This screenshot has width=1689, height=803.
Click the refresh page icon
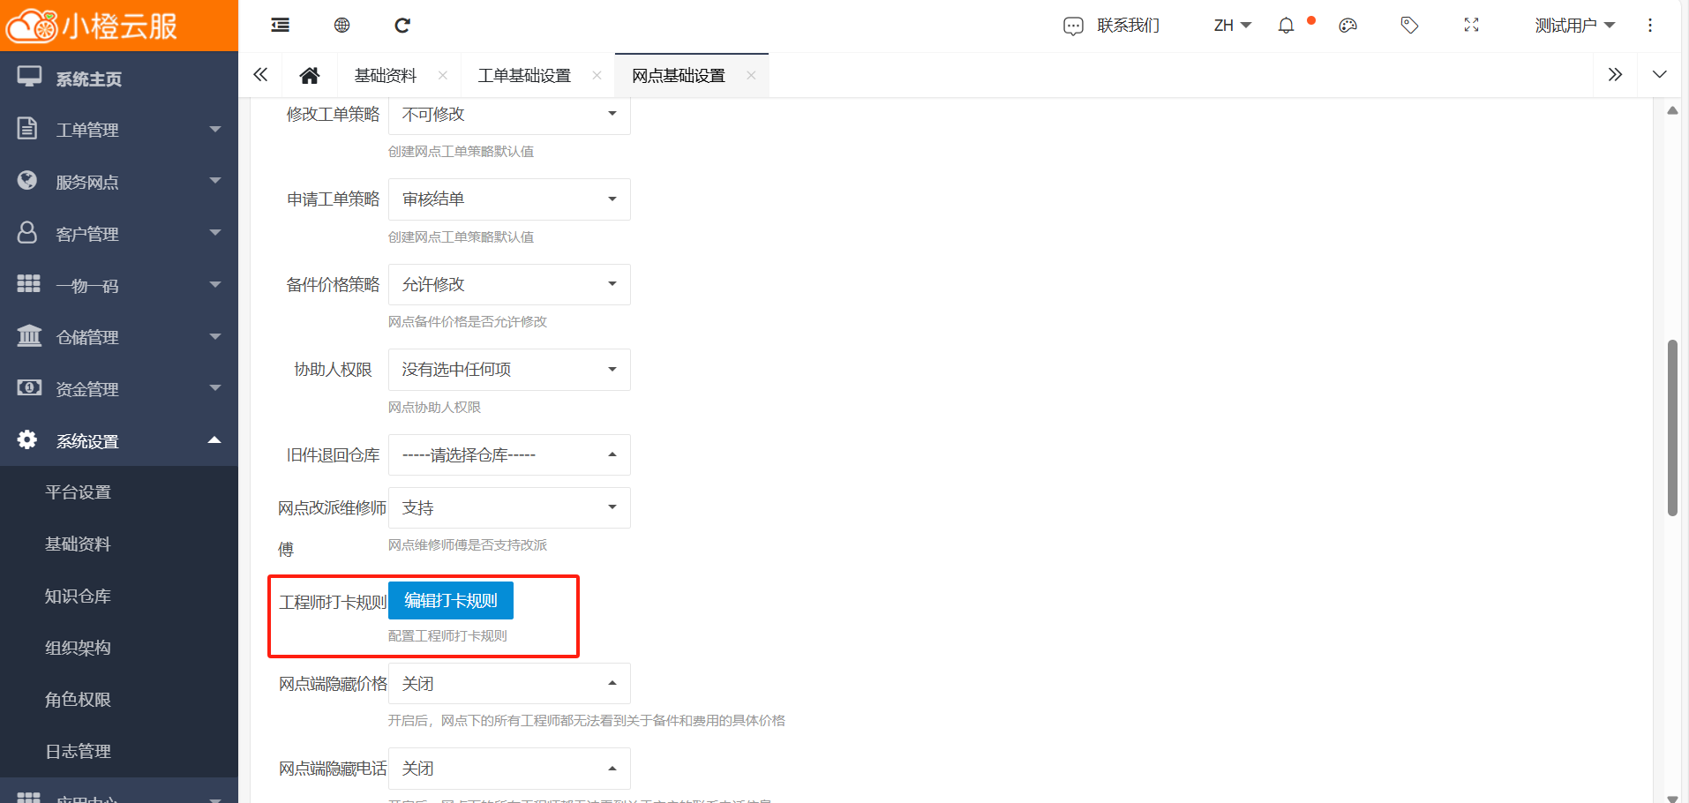(402, 26)
